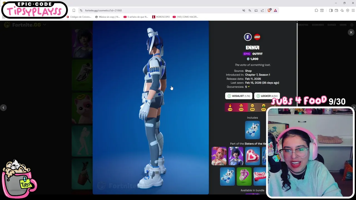Open the 'Códigos de Colores' bookmark
Viewport: 356px width, 200px height.
[79, 17]
